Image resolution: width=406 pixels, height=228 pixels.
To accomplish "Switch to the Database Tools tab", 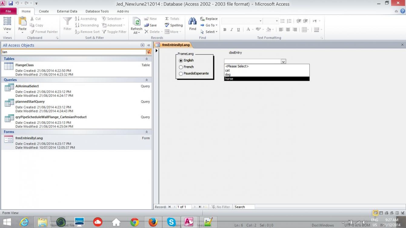I will click(97, 11).
